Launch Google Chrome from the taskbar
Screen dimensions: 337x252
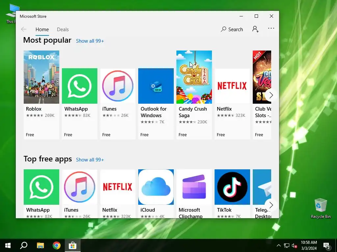pyautogui.click(x=57, y=245)
